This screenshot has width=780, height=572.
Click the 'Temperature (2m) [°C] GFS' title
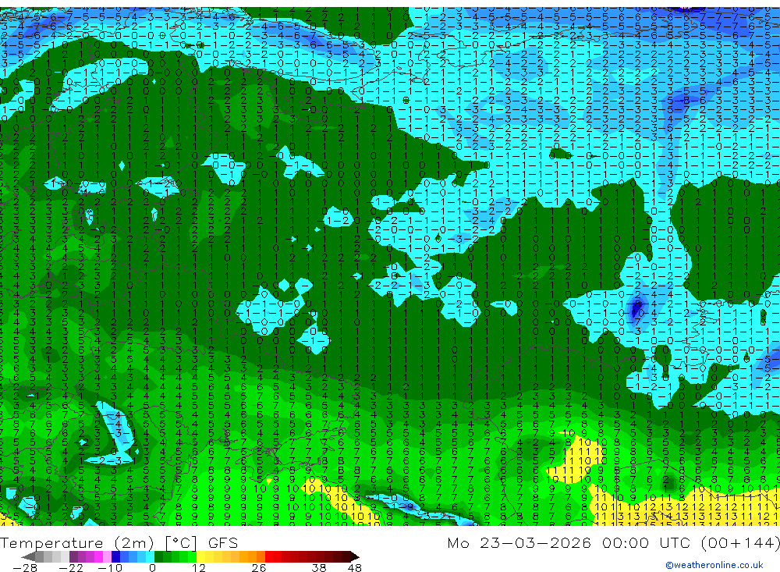coord(119,542)
